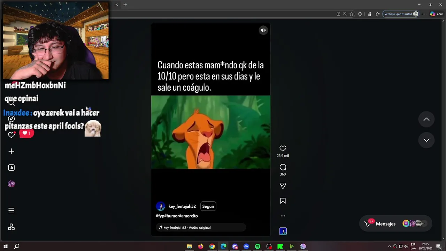Switch to Microsoft Edge in the taskbar

(x=223, y=246)
